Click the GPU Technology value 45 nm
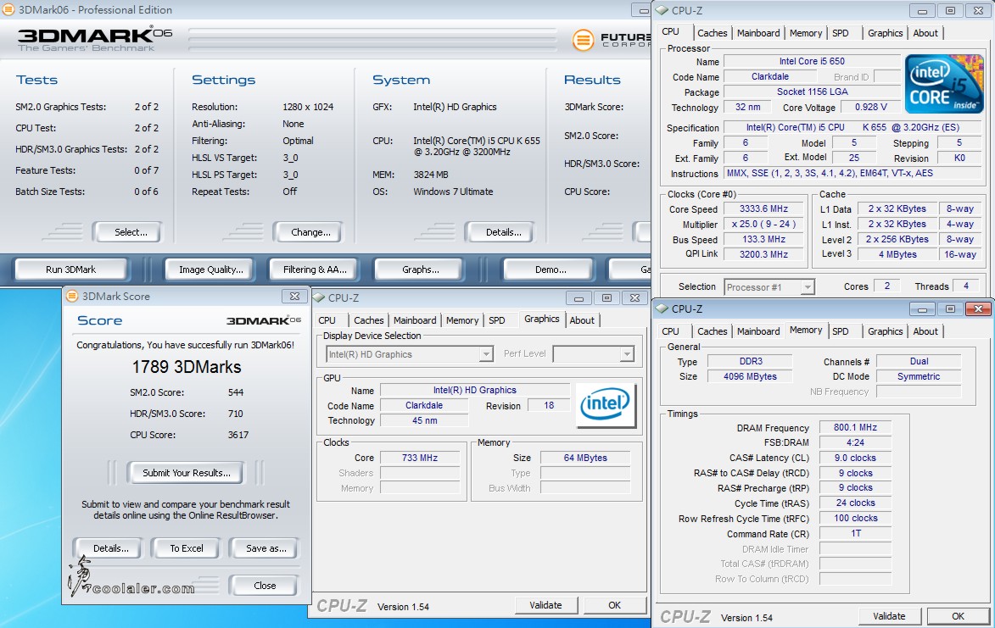The height and width of the screenshot is (628, 995). (424, 420)
